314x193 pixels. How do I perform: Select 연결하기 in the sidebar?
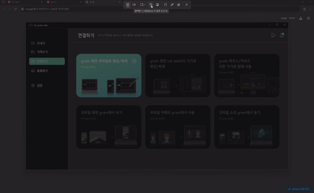[47, 61]
